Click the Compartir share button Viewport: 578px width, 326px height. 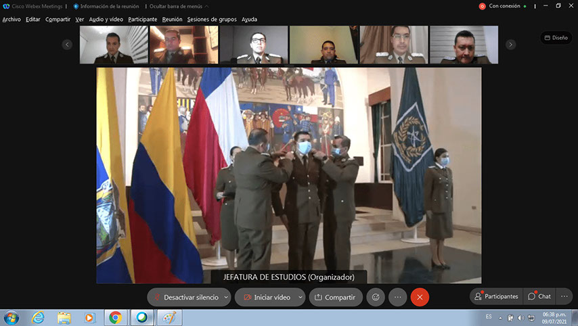[x=334, y=297]
